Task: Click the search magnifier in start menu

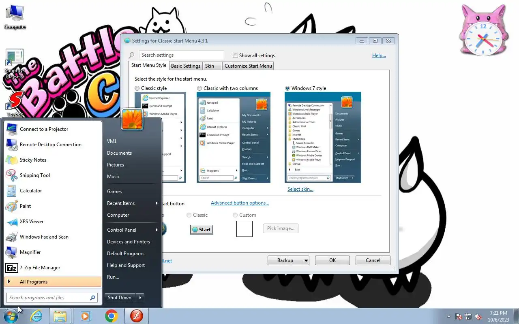Action: pyautogui.click(x=92, y=298)
